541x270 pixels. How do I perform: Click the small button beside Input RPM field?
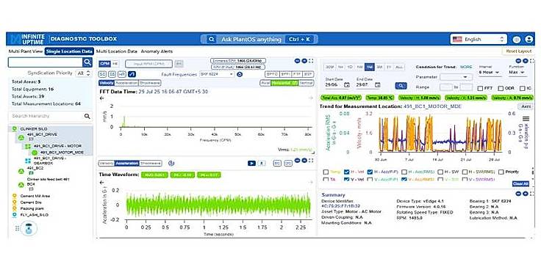[x=178, y=64]
